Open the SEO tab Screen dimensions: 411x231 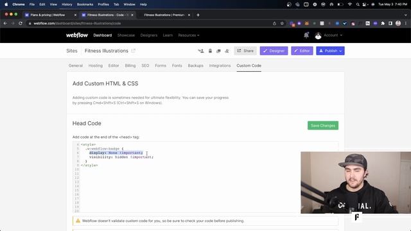(145, 65)
